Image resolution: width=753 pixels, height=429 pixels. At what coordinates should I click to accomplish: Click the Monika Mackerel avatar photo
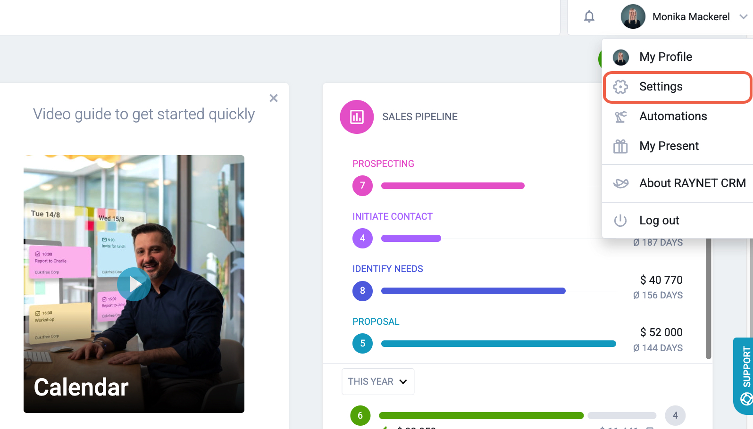(x=633, y=17)
